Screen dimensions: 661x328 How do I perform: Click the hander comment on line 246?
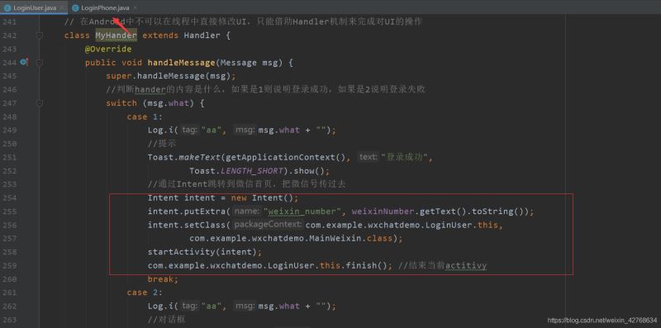[265, 90]
